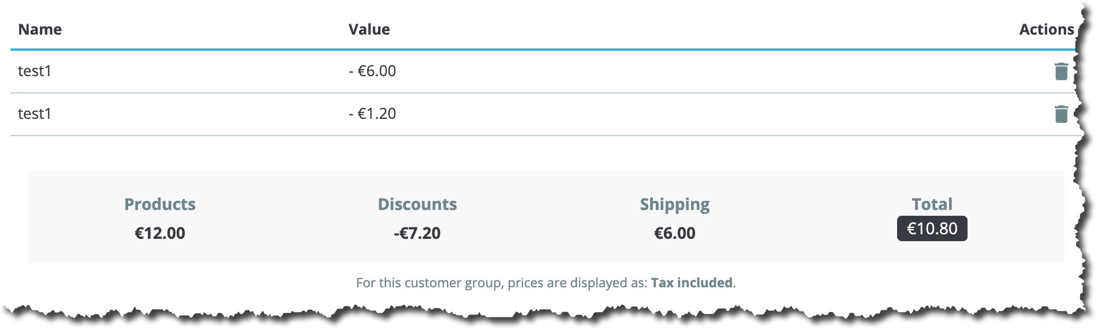Image resolution: width=1098 pixels, height=330 pixels.
Task: Click the Actions column header
Action: point(1046,29)
